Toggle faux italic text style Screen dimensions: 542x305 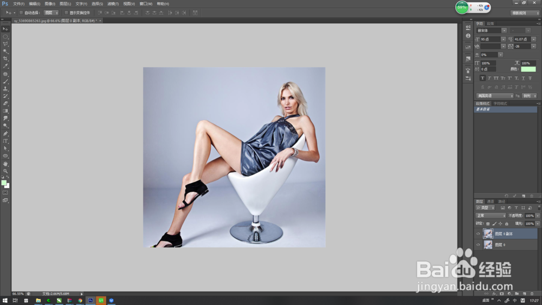(489, 78)
